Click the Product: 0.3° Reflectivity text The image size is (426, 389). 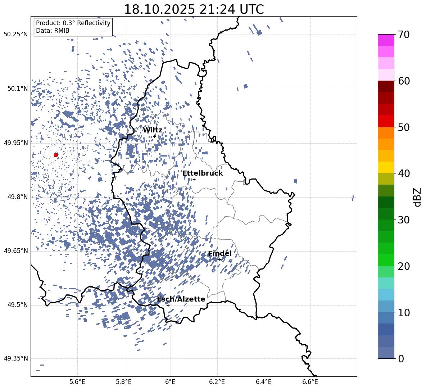point(73,23)
